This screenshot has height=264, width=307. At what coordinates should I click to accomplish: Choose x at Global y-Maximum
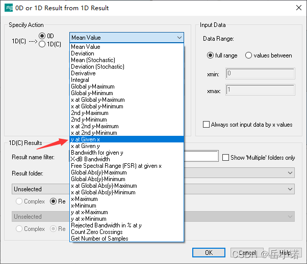[x=126, y=100]
